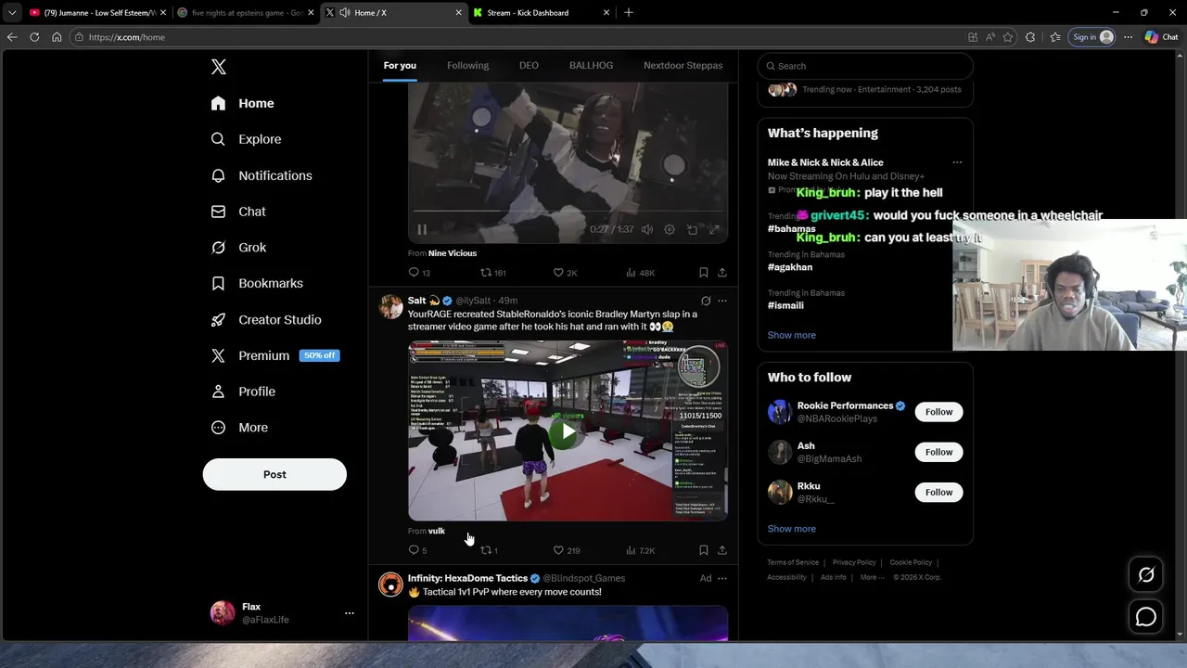Share Salt's post
The height and width of the screenshot is (668, 1187).
coord(721,550)
